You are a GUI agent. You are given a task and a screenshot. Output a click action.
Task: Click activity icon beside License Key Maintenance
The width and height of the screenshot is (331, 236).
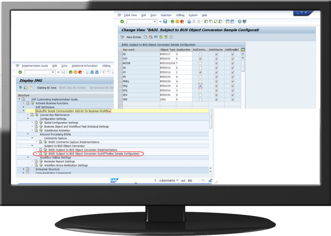click(x=37, y=115)
